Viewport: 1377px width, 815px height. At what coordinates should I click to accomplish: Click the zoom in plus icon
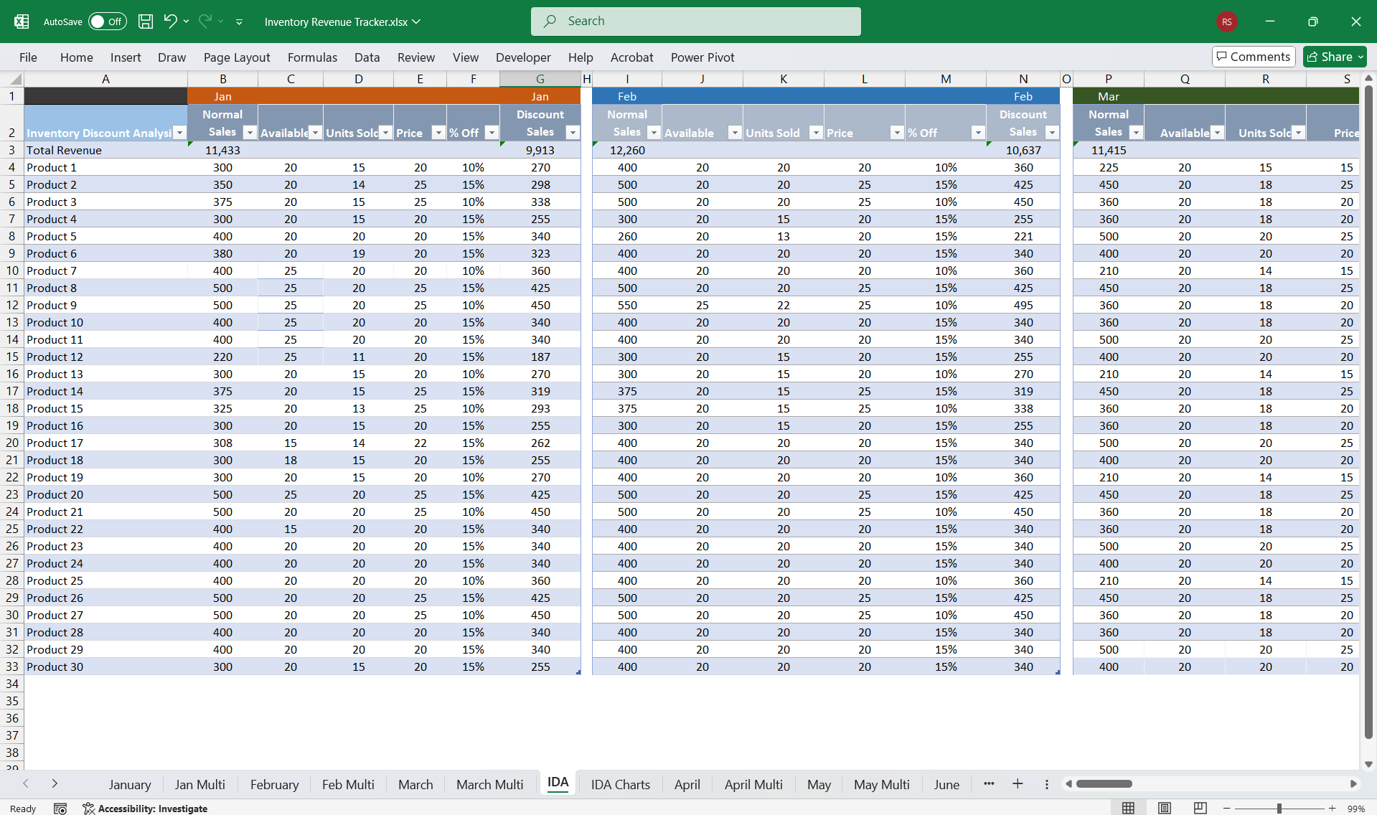pyautogui.click(x=1333, y=809)
